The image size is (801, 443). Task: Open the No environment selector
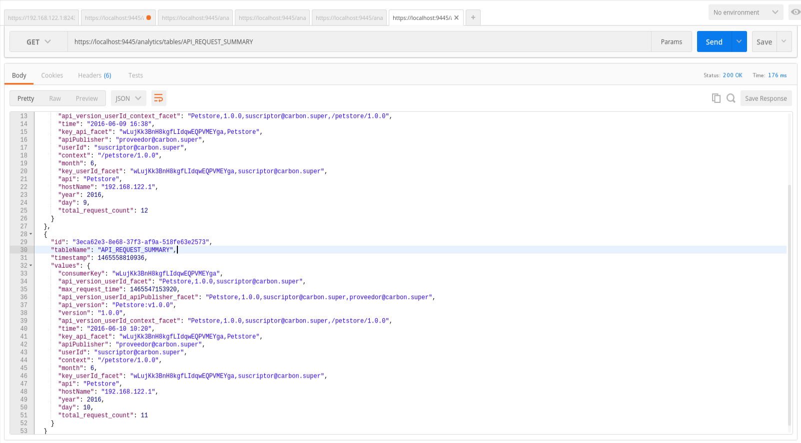[746, 12]
